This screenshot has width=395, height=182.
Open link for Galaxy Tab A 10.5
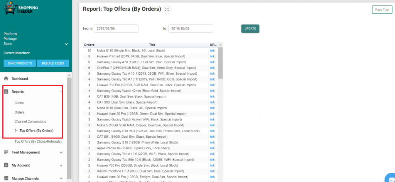click(212, 154)
